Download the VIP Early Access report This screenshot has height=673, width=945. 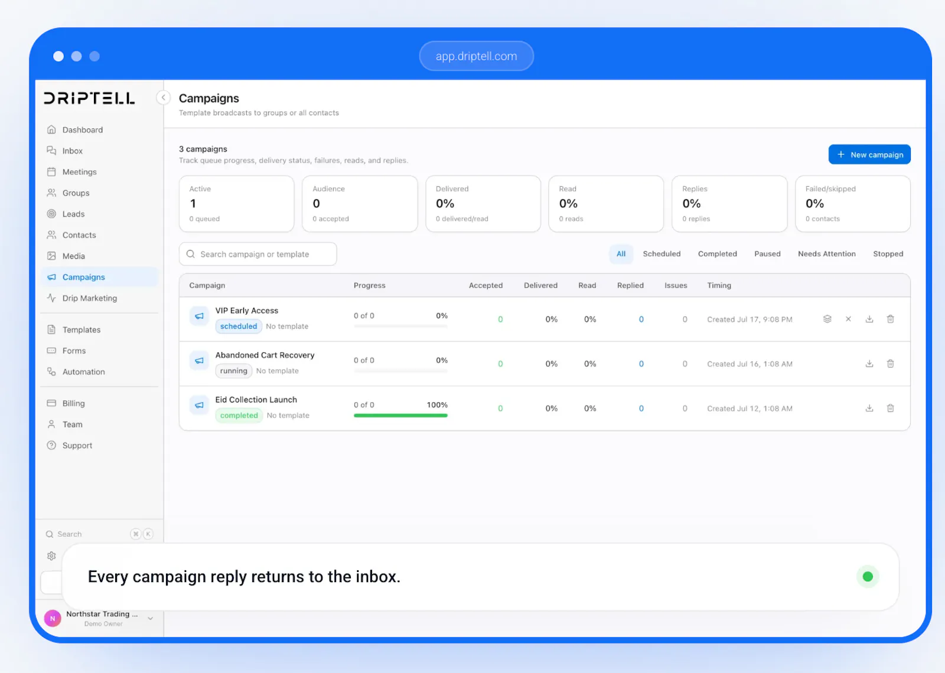click(x=869, y=319)
